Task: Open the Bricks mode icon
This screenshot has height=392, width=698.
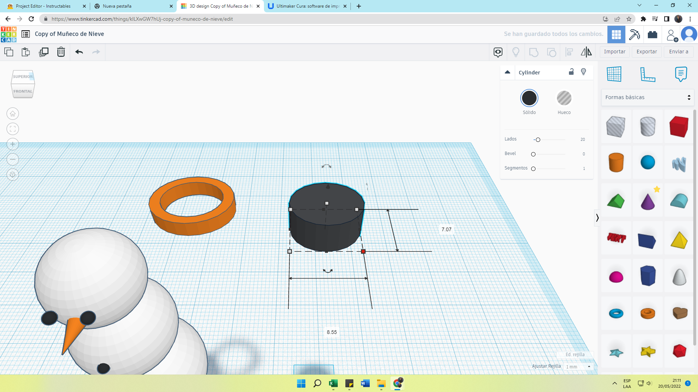Action: pos(653,34)
